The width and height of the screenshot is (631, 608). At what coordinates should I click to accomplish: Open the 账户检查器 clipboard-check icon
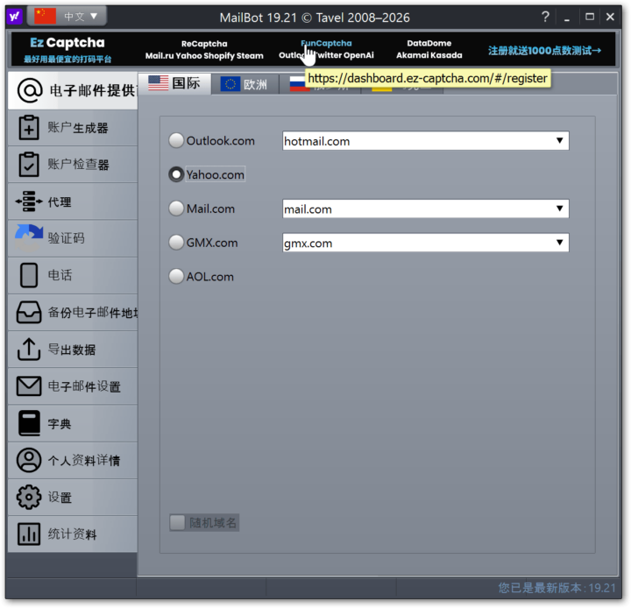click(x=29, y=164)
